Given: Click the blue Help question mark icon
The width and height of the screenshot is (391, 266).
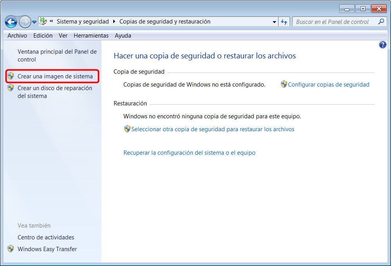Looking at the screenshot, I should tap(382, 45).
